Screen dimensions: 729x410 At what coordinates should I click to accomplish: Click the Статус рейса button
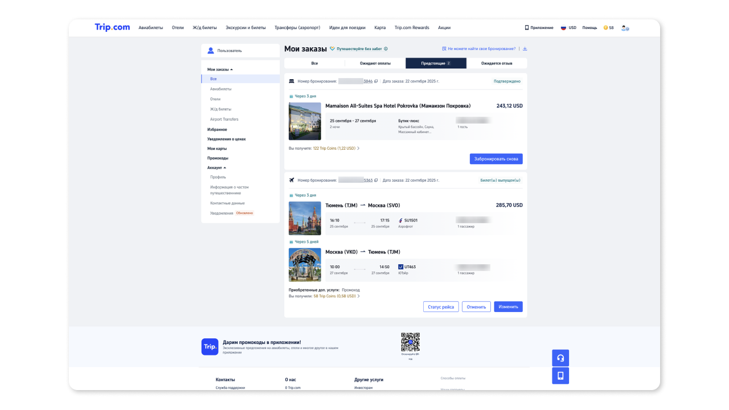pos(441,307)
